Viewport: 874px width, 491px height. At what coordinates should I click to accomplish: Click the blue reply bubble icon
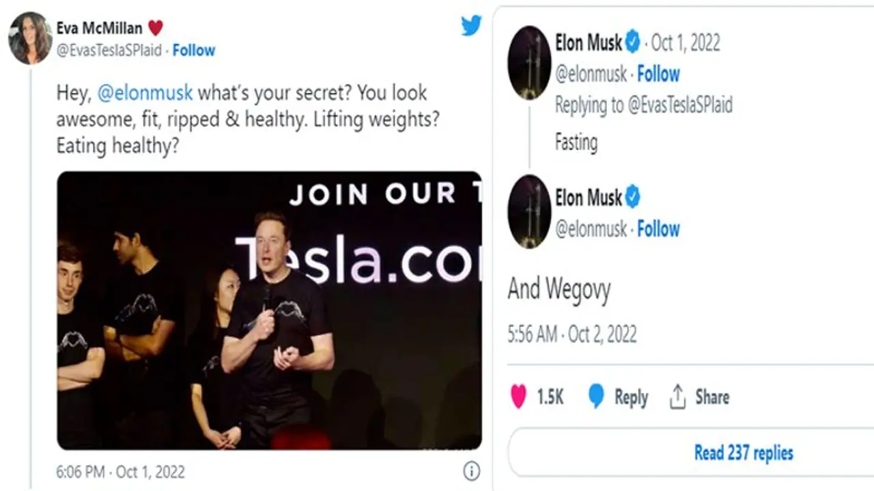(596, 397)
